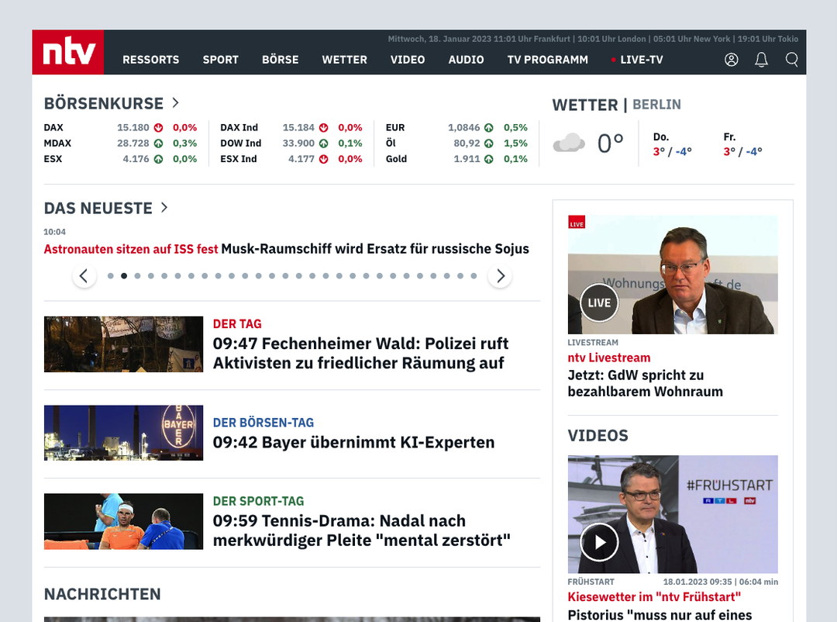
Task: Go to the SPORT section
Action: pos(220,60)
